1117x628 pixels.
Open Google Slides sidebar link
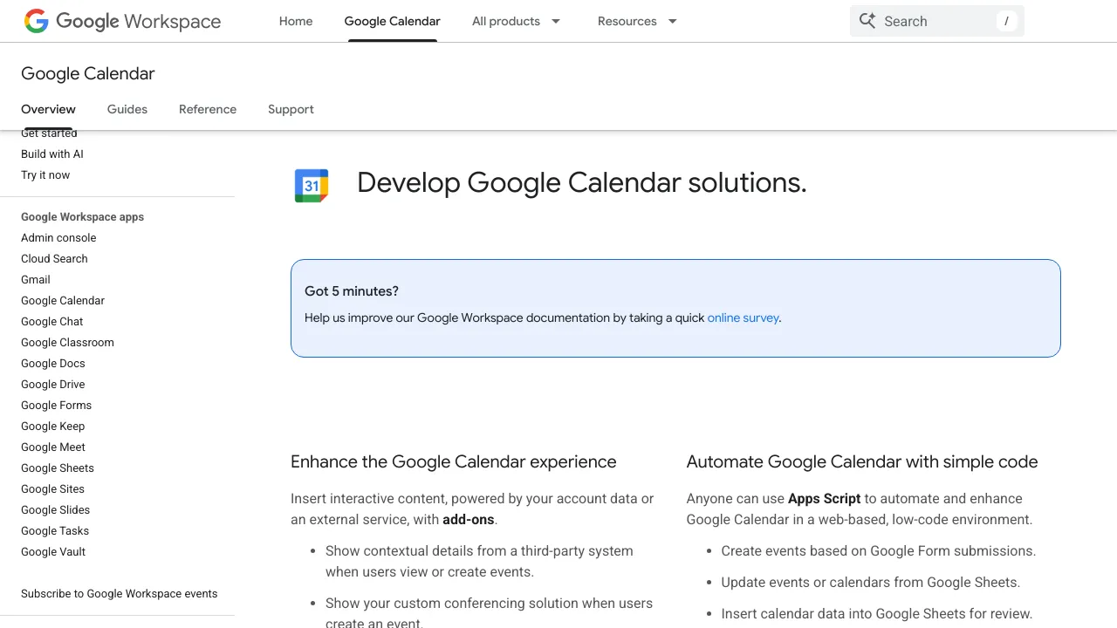click(56, 509)
